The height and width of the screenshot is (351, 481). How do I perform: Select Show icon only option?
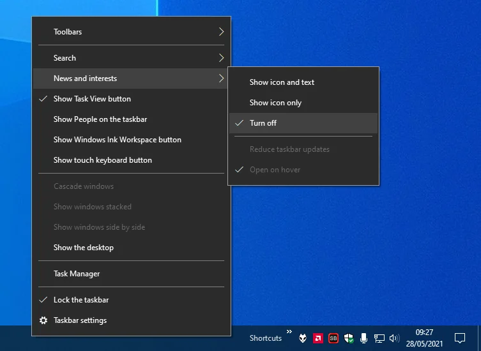pos(303,103)
